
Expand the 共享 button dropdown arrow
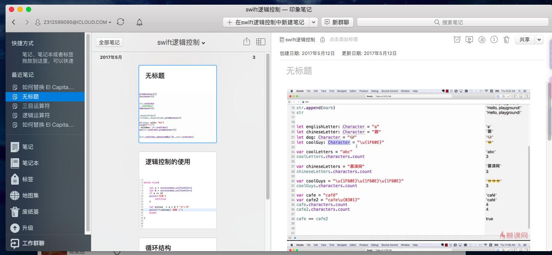click(x=539, y=39)
